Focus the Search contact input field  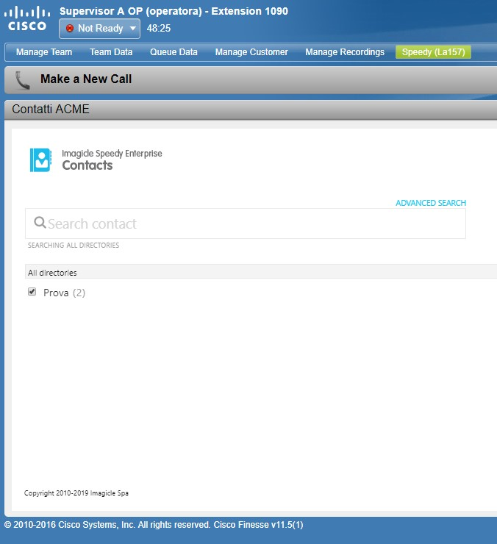pos(250,223)
